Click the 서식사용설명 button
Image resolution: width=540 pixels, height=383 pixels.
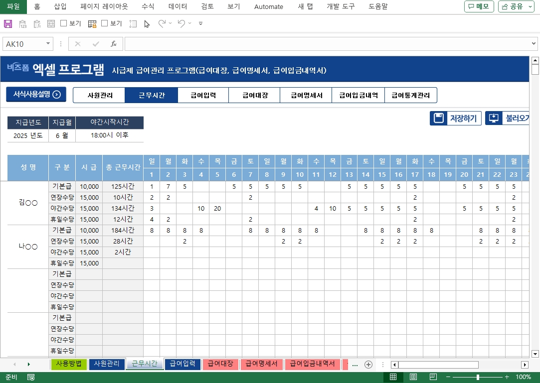(x=36, y=94)
